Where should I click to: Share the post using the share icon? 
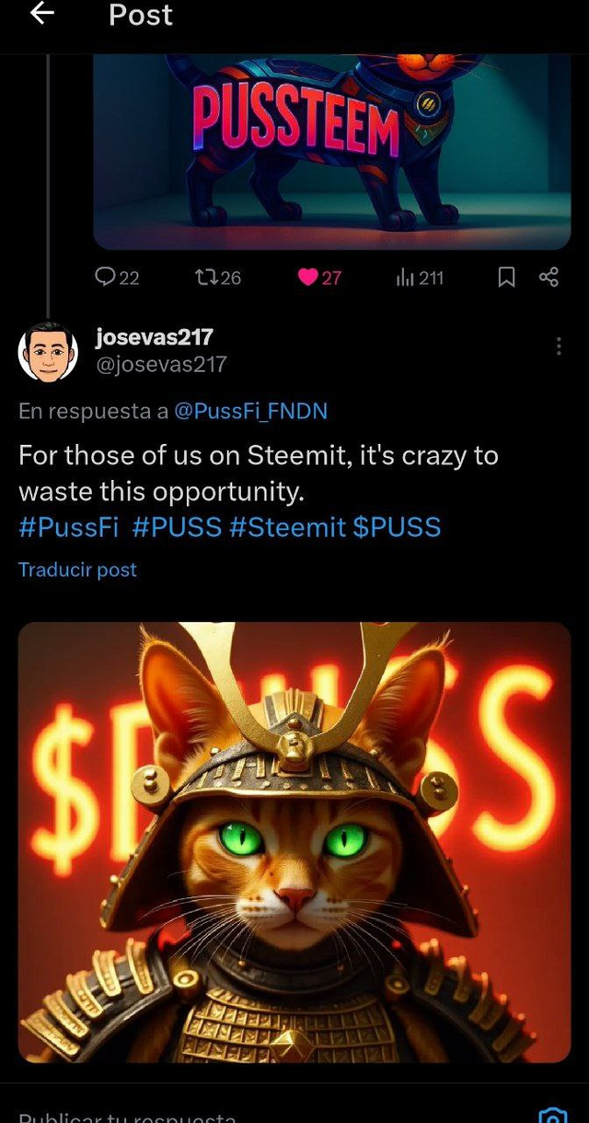(x=549, y=276)
